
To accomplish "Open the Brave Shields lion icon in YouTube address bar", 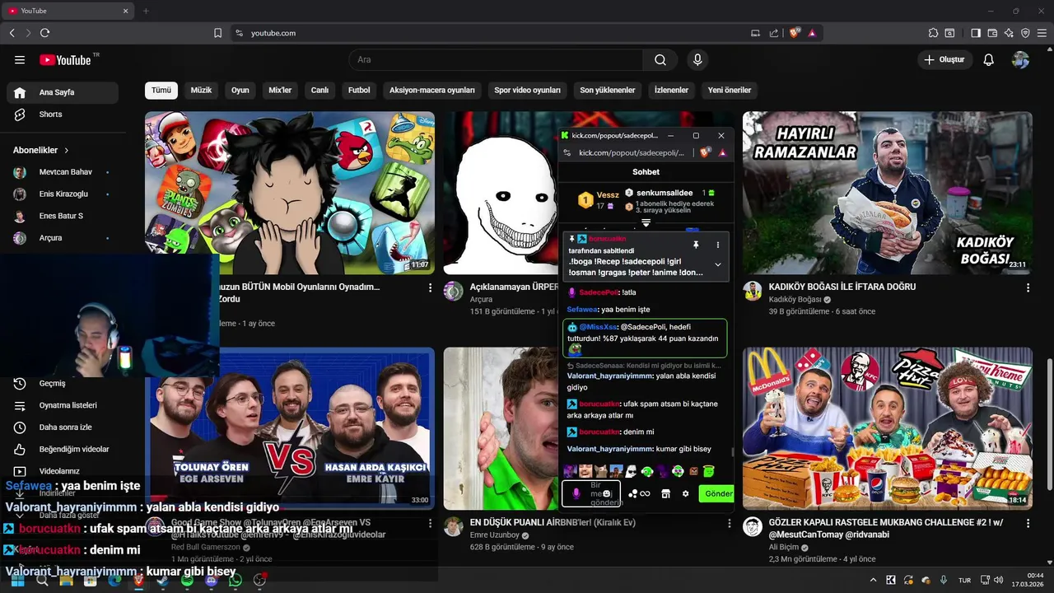I will tap(795, 33).
